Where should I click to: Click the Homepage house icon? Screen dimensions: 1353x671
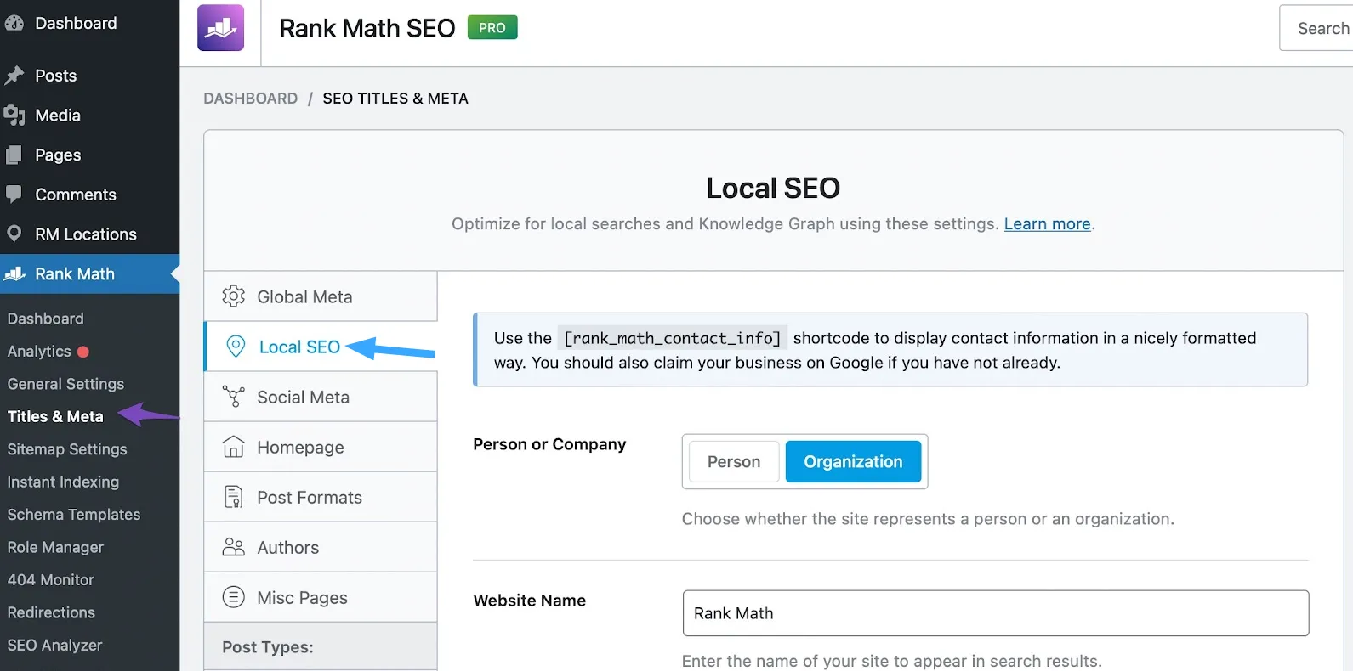pyautogui.click(x=233, y=447)
